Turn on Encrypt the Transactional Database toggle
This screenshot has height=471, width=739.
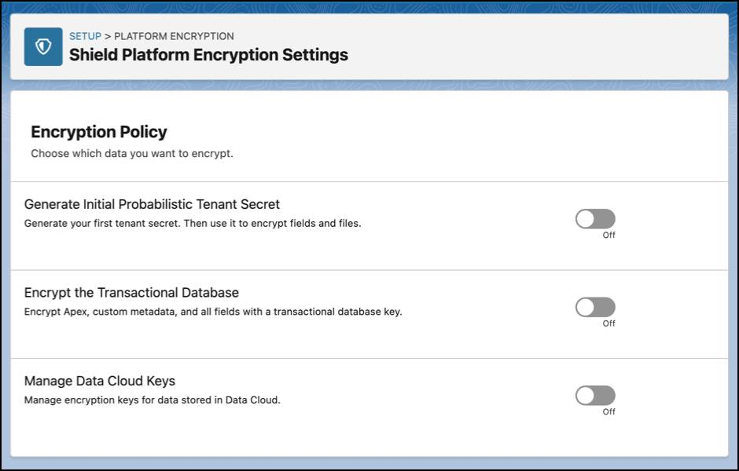[x=595, y=307]
